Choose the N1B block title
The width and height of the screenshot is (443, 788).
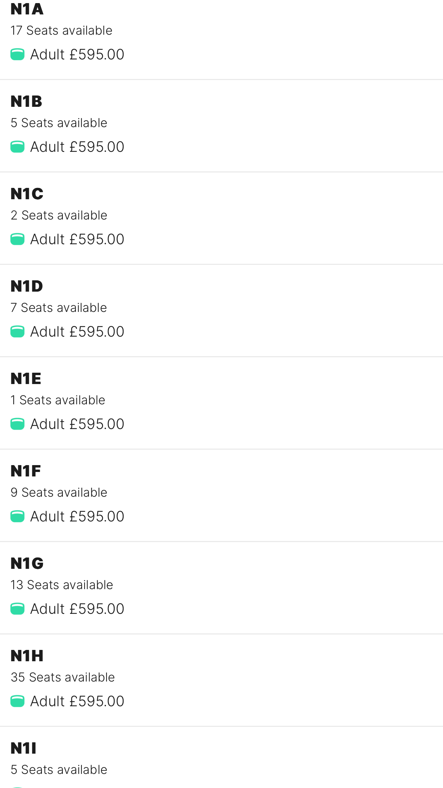tap(26, 101)
